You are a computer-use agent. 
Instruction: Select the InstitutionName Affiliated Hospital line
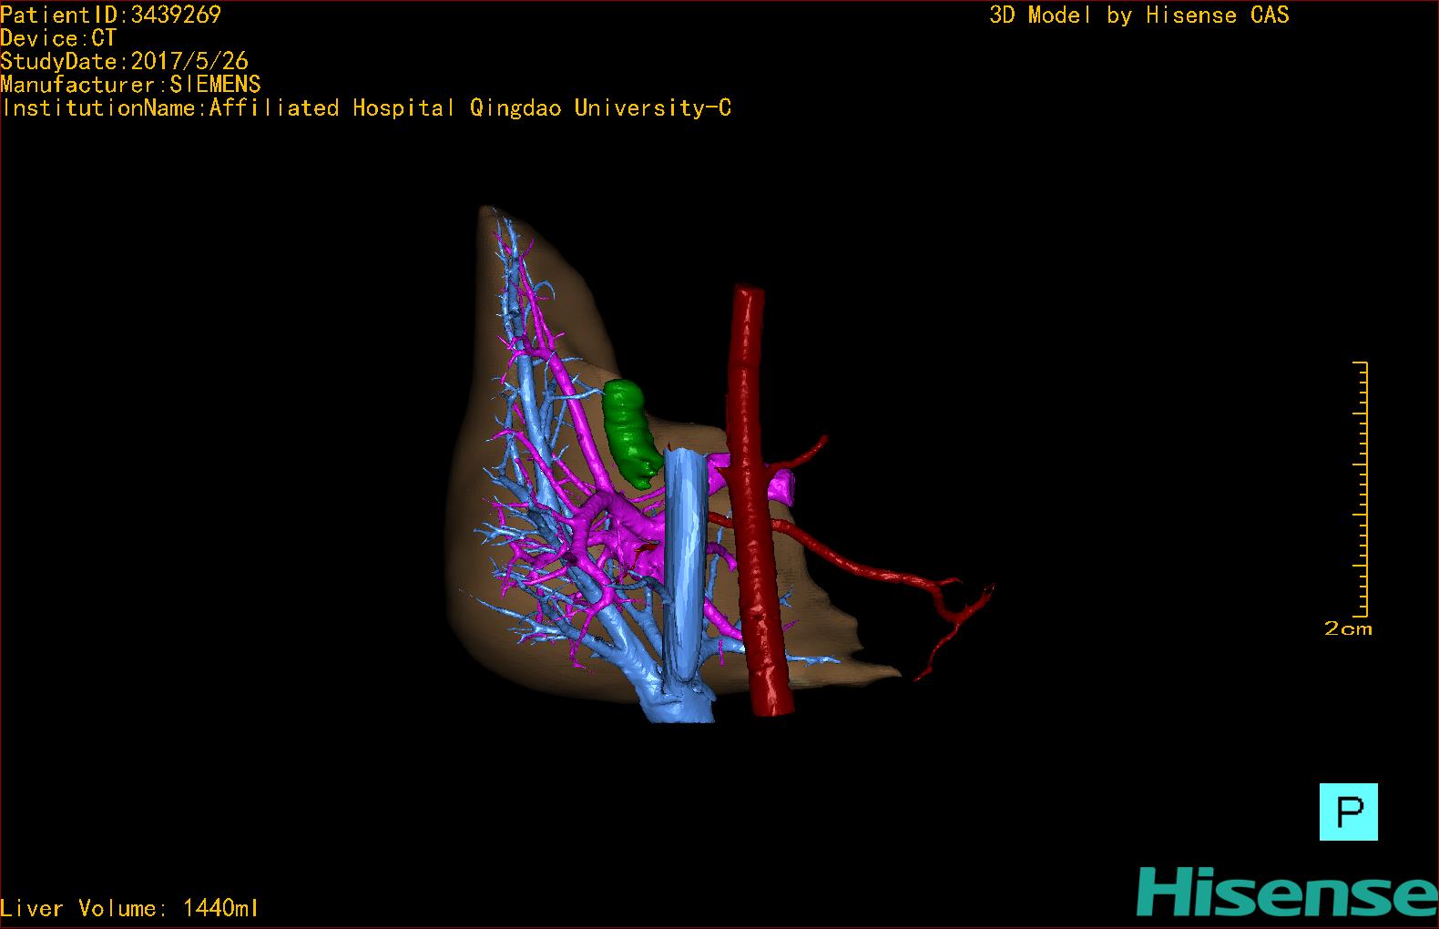tap(366, 108)
